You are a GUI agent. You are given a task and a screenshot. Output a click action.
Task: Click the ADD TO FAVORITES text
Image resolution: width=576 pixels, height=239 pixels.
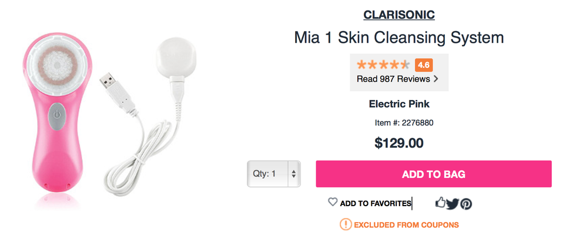click(x=376, y=203)
